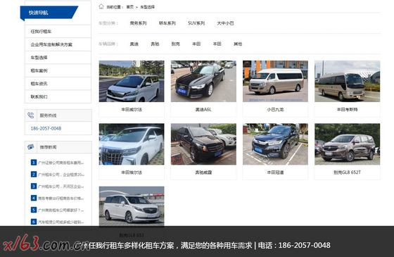The width and height of the screenshot is (394, 257).
Task: Filter by 商务系列 car category
Action: (138, 23)
